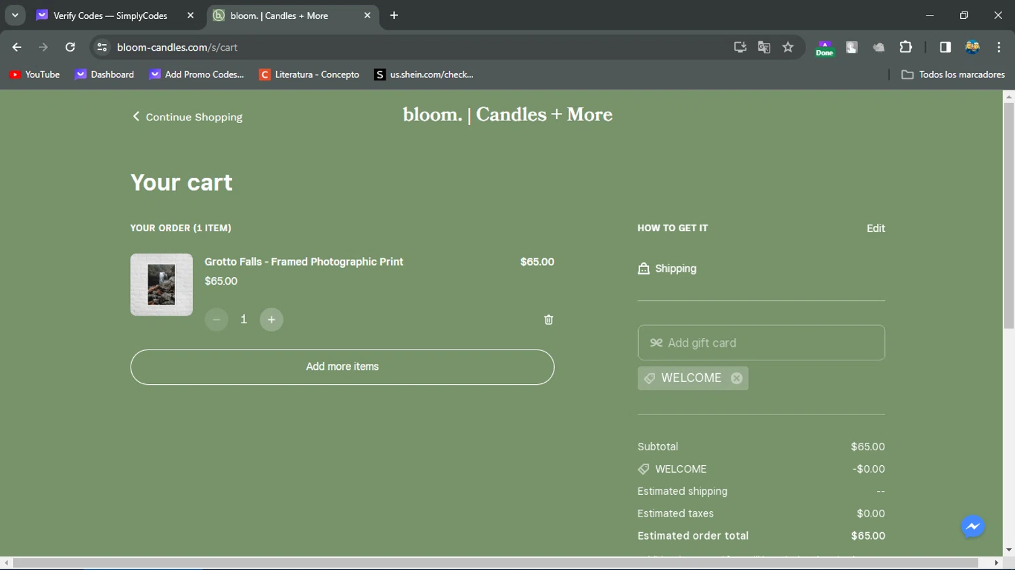Open the Grotto Falls product thumbnail
This screenshot has width=1015, height=570.
[162, 285]
